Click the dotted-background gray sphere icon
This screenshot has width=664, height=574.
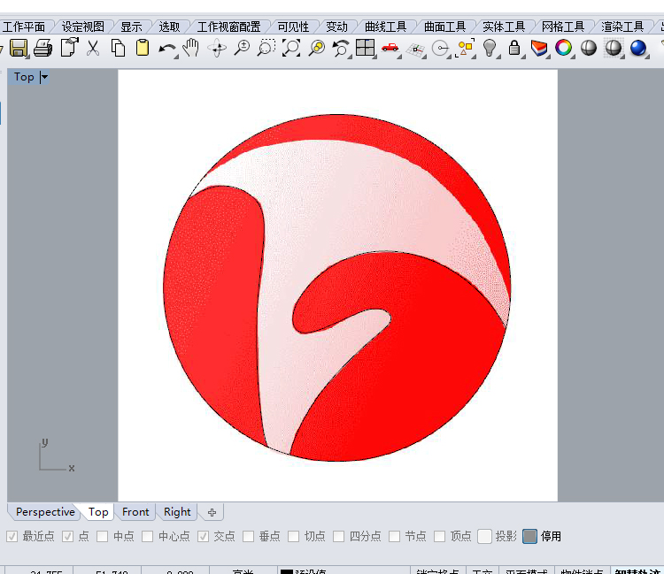[x=614, y=48]
